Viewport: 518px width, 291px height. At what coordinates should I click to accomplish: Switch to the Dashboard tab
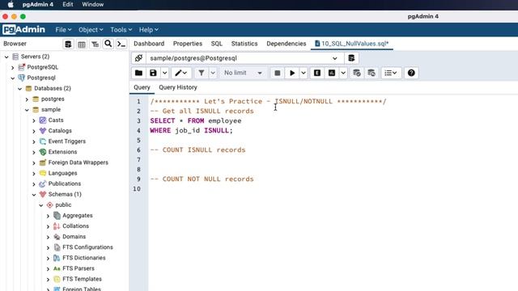[x=149, y=44]
